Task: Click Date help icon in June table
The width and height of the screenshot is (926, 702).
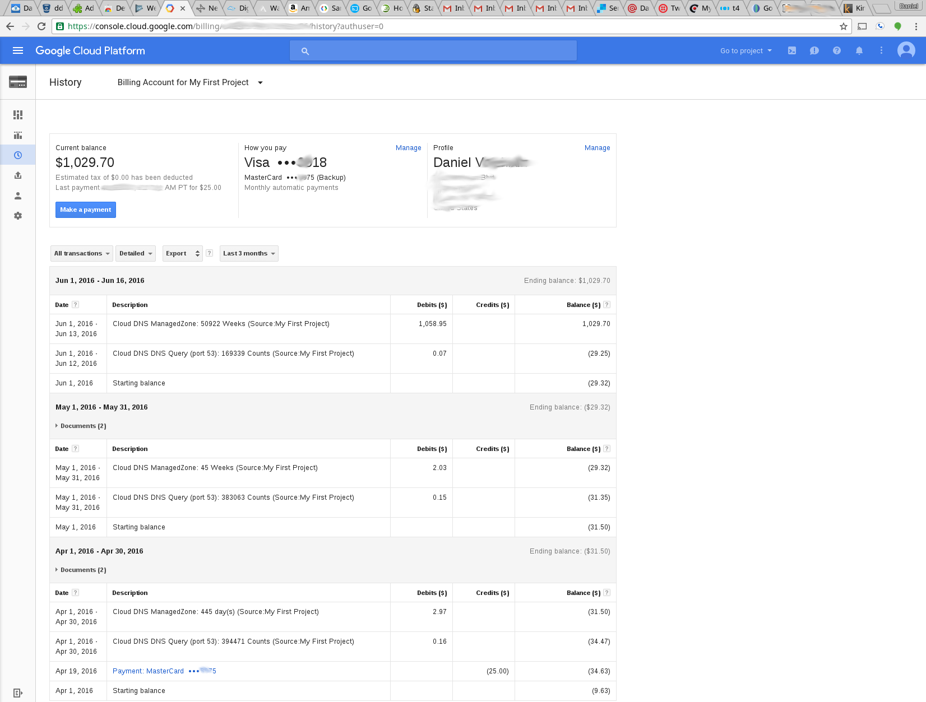Action: (x=76, y=305)
